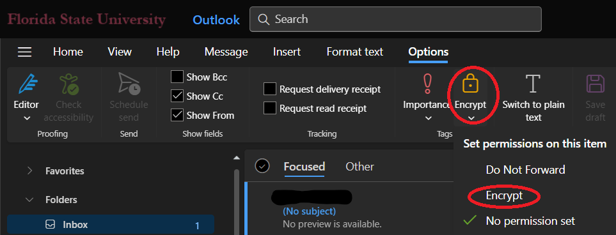
Task: Click the Check accessibility icon
Action: [x=68, y=84]
